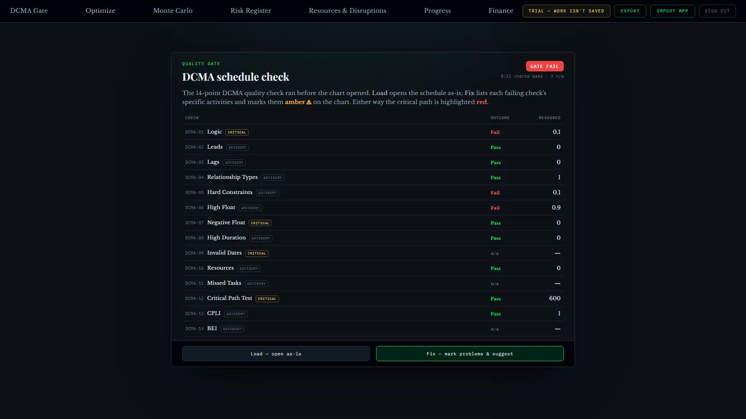Click the Critical tag on Logic row

pyautogui.click(x=237, y=132)
